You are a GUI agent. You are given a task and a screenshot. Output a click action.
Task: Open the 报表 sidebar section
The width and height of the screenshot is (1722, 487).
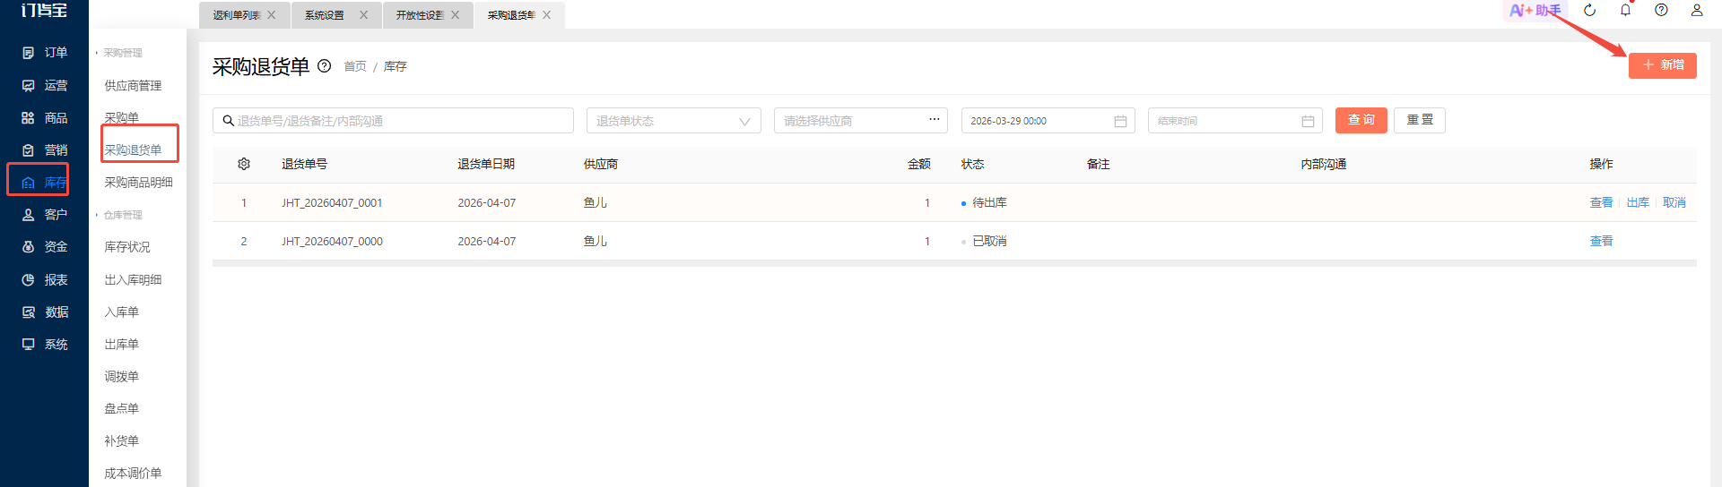[44, 279]
